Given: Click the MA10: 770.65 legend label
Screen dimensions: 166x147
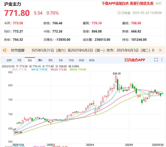Looking at the screenshot, I should tap(39, 69).
